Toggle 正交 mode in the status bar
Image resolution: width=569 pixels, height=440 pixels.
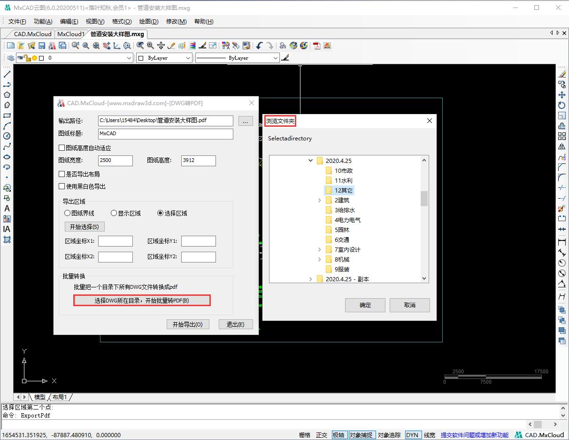(x=321, y=435)
